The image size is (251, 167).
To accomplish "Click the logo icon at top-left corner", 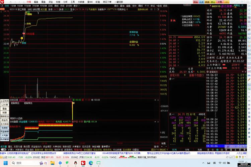I will coord(3,2).
